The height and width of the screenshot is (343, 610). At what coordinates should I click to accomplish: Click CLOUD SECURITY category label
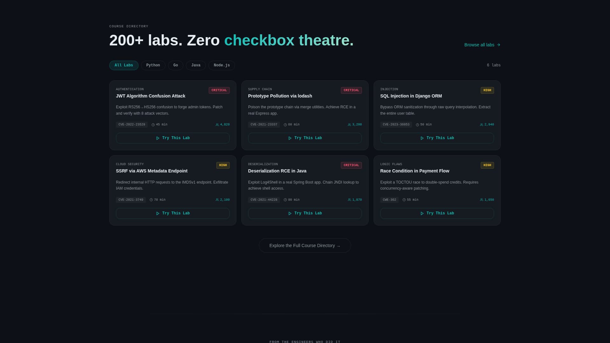tap(130, 164)
